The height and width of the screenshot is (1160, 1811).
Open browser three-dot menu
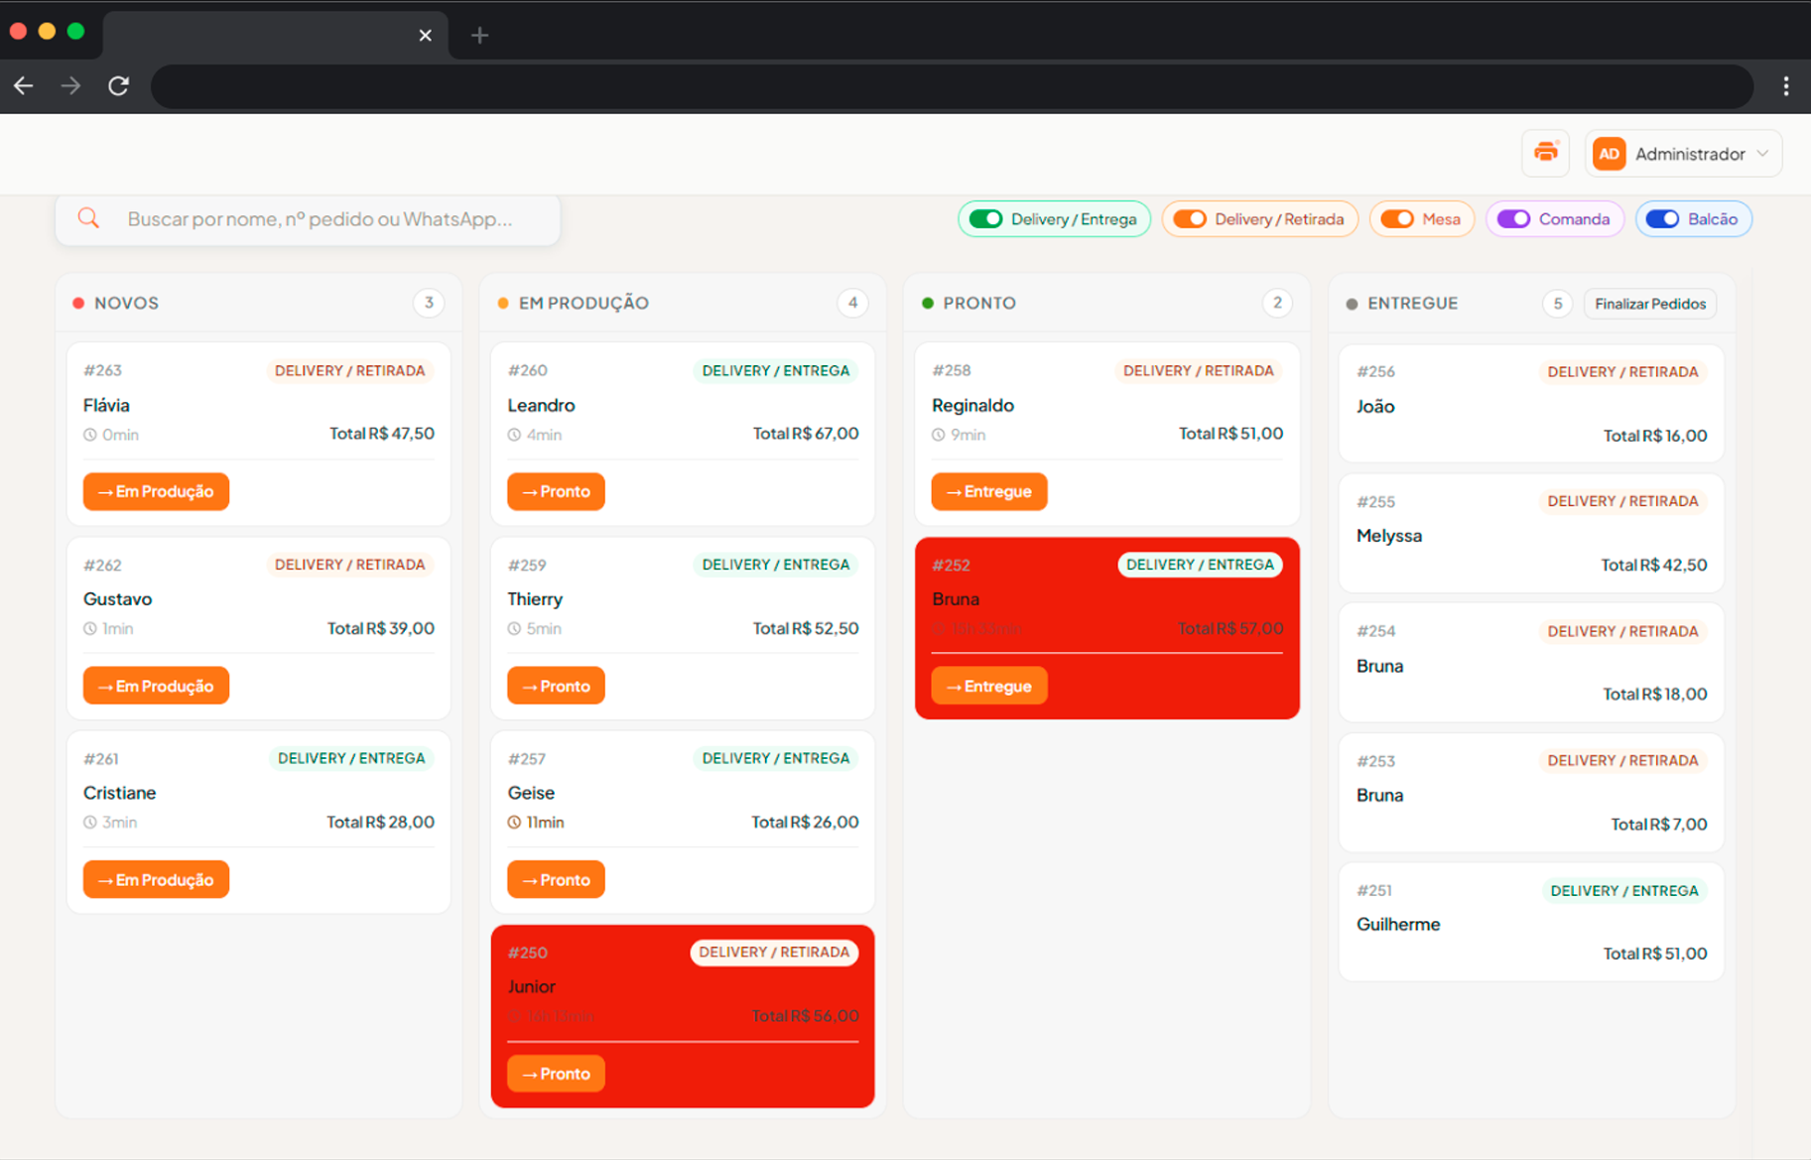pos(1785,86)
